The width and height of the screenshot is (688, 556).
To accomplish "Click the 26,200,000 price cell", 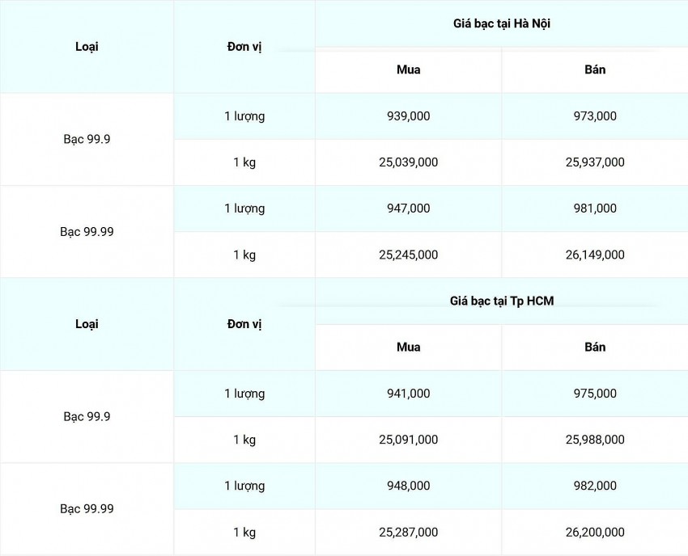I will click(595, 532).
